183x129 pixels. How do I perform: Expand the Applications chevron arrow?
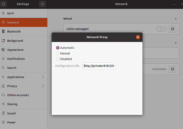click(43, 77)
